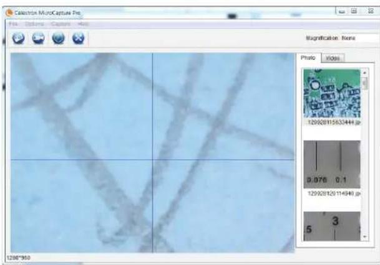Viewport: 380px width, 265px height.
Task: Click the video record camcorder toolbar icon
Action: pos(39,38)
